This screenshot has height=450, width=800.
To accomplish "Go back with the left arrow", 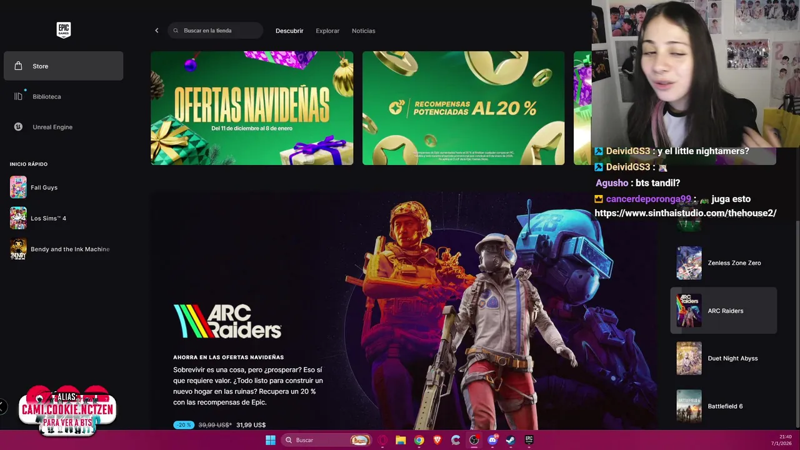I will (x=157, y=31).
